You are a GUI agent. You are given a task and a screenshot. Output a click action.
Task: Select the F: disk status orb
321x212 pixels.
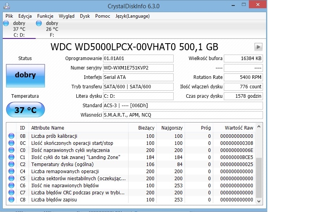pos(39,23)
